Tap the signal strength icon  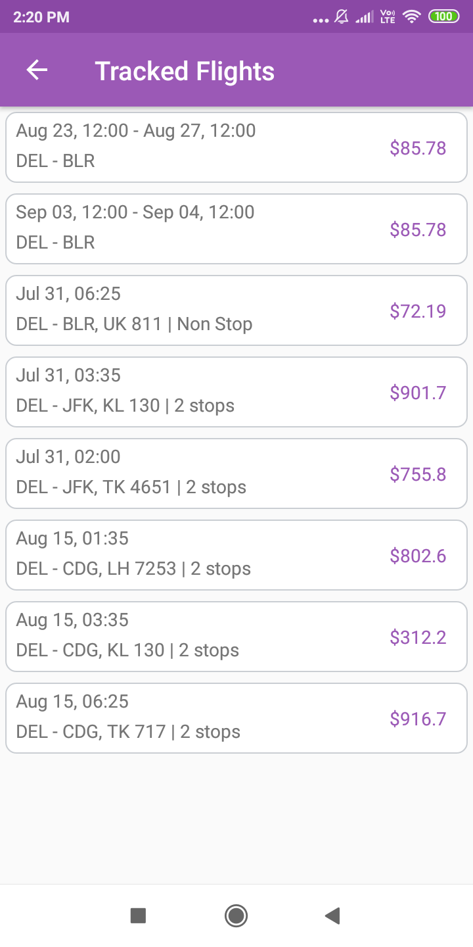[364, 17]
